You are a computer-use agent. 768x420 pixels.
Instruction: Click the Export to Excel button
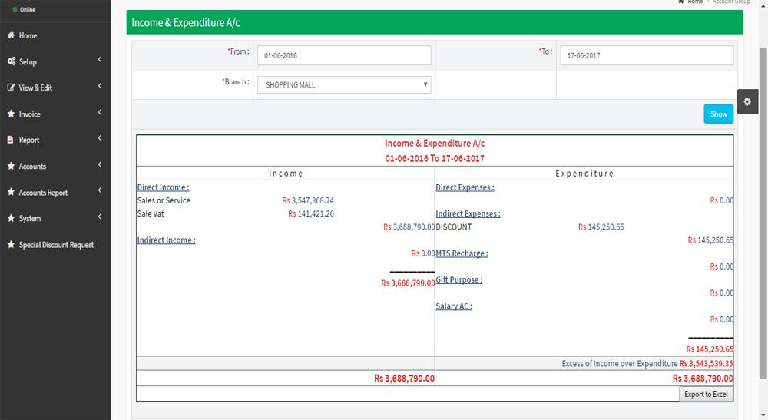click(x=706, y=394)
